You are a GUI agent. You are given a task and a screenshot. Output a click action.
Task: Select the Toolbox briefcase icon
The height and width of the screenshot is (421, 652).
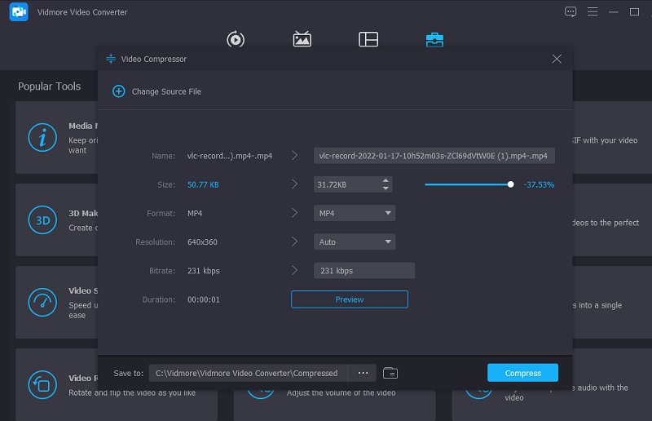434,39
